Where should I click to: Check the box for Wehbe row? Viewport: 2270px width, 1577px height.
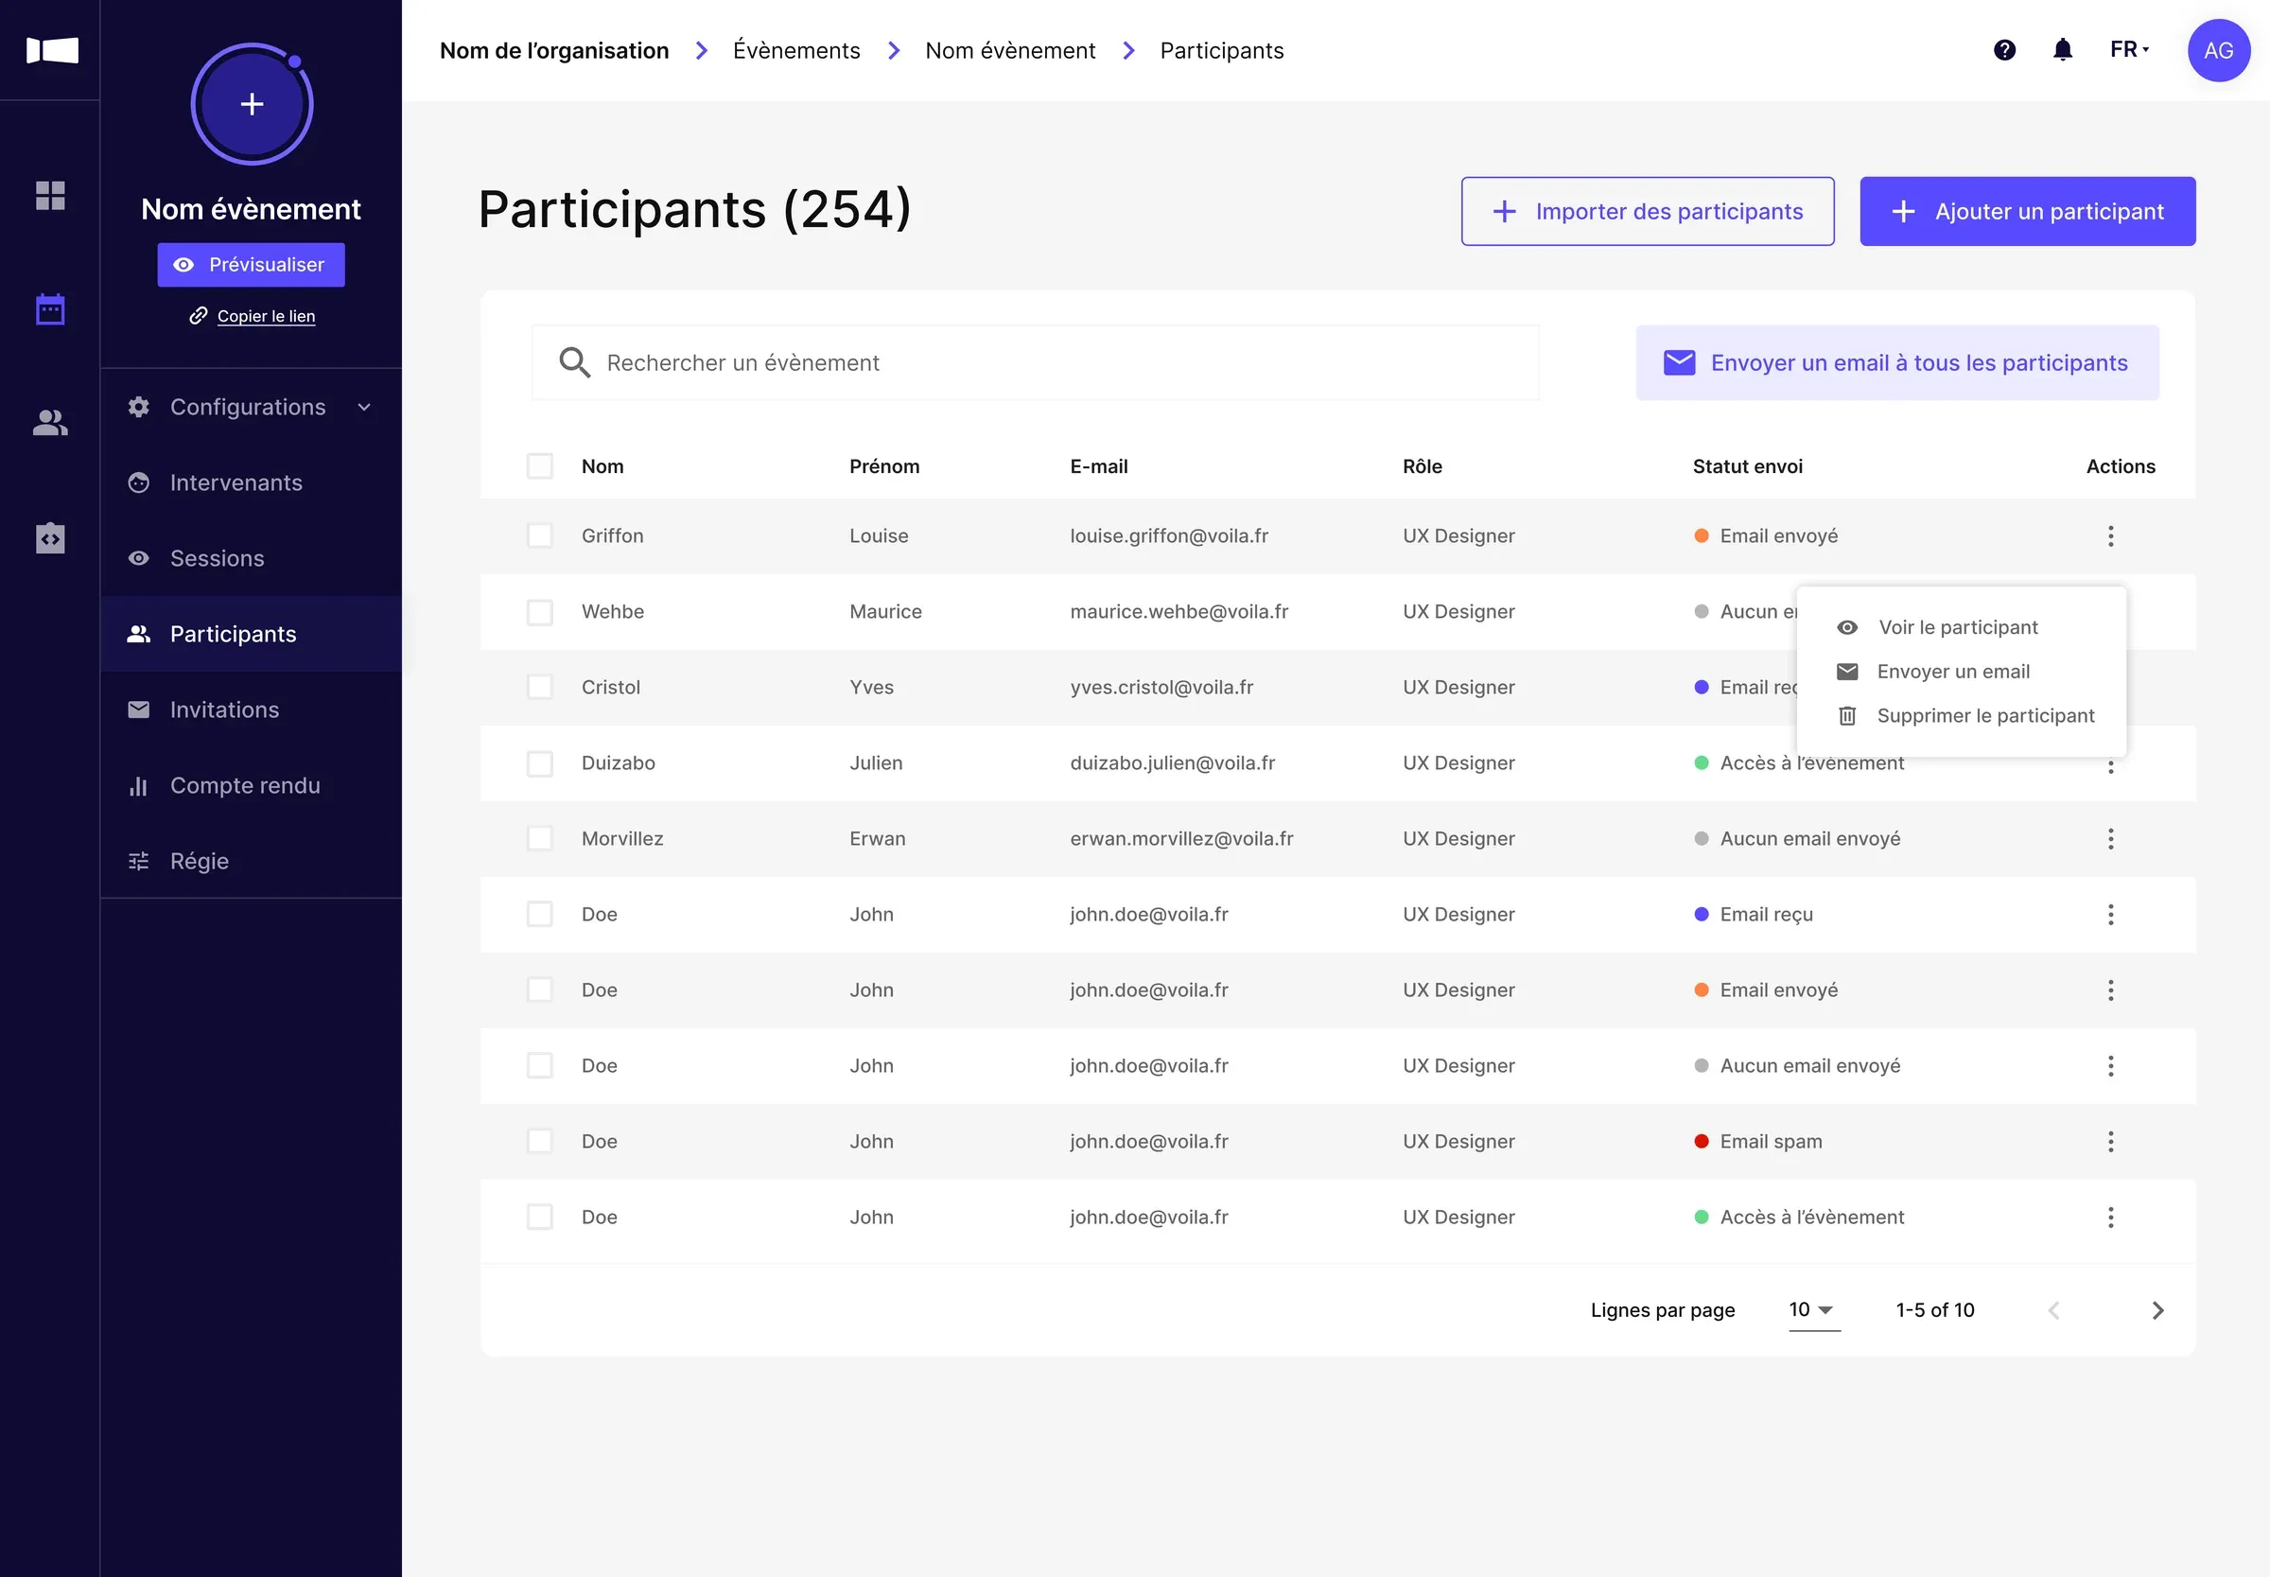point(539,612)
